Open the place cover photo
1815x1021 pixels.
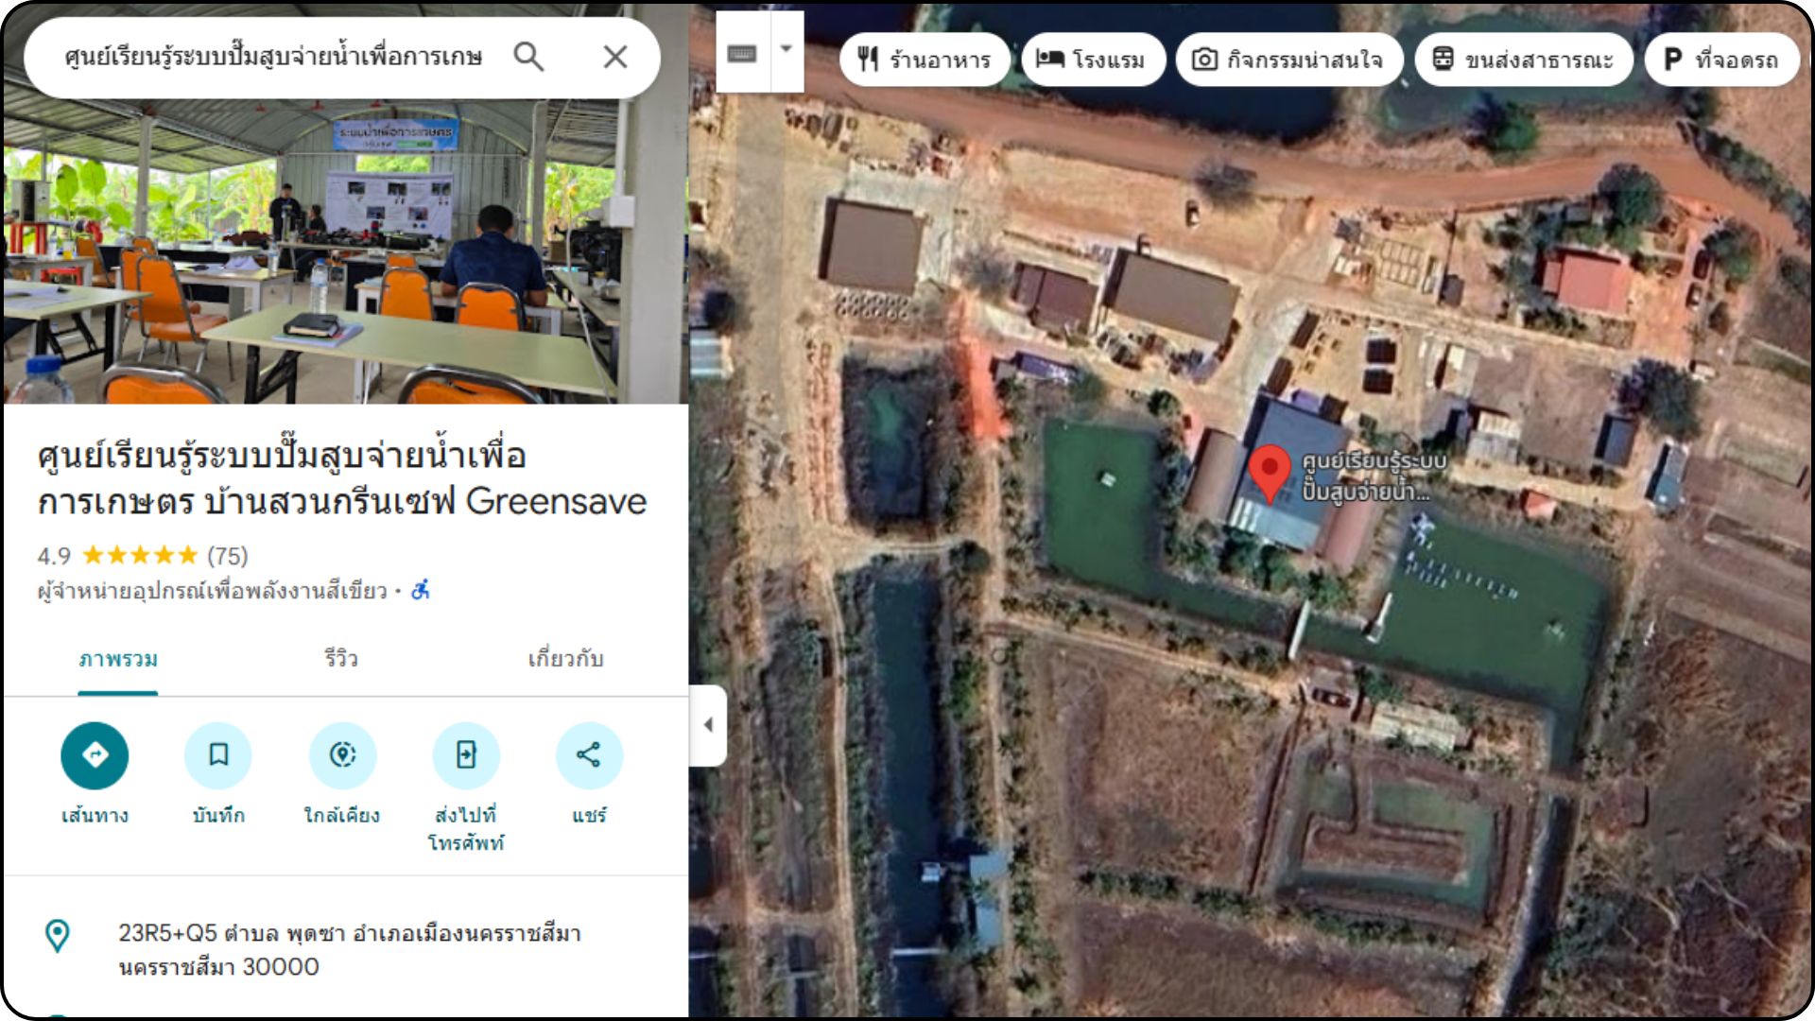tap(346, 251)
